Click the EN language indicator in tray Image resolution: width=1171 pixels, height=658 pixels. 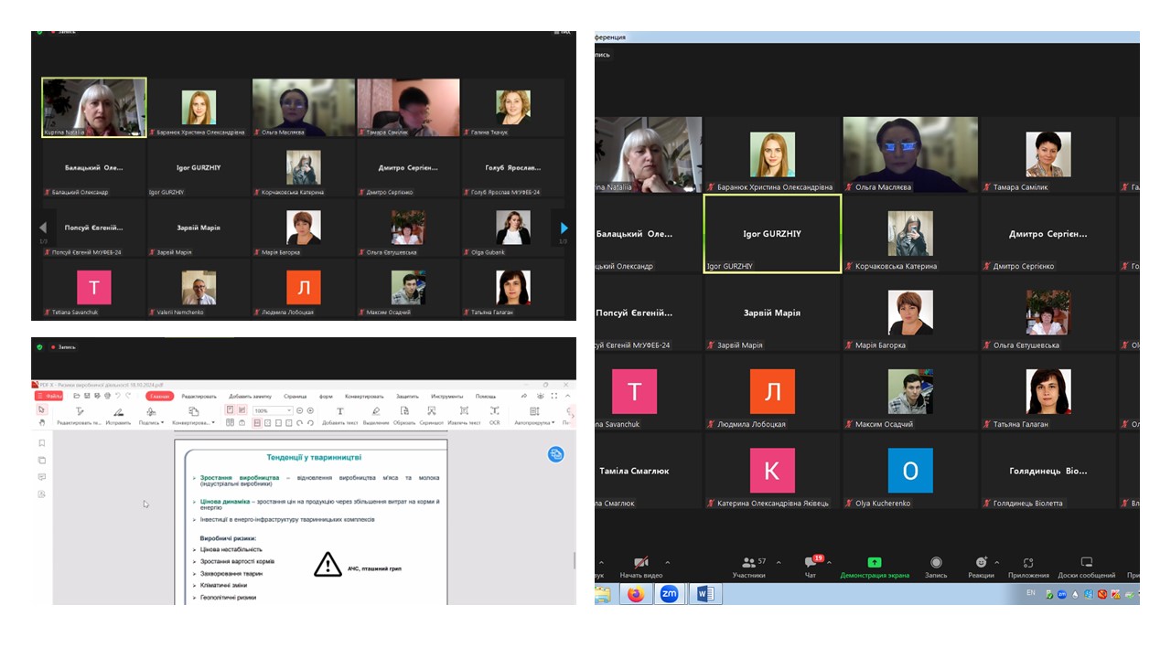coord(1031,593)
